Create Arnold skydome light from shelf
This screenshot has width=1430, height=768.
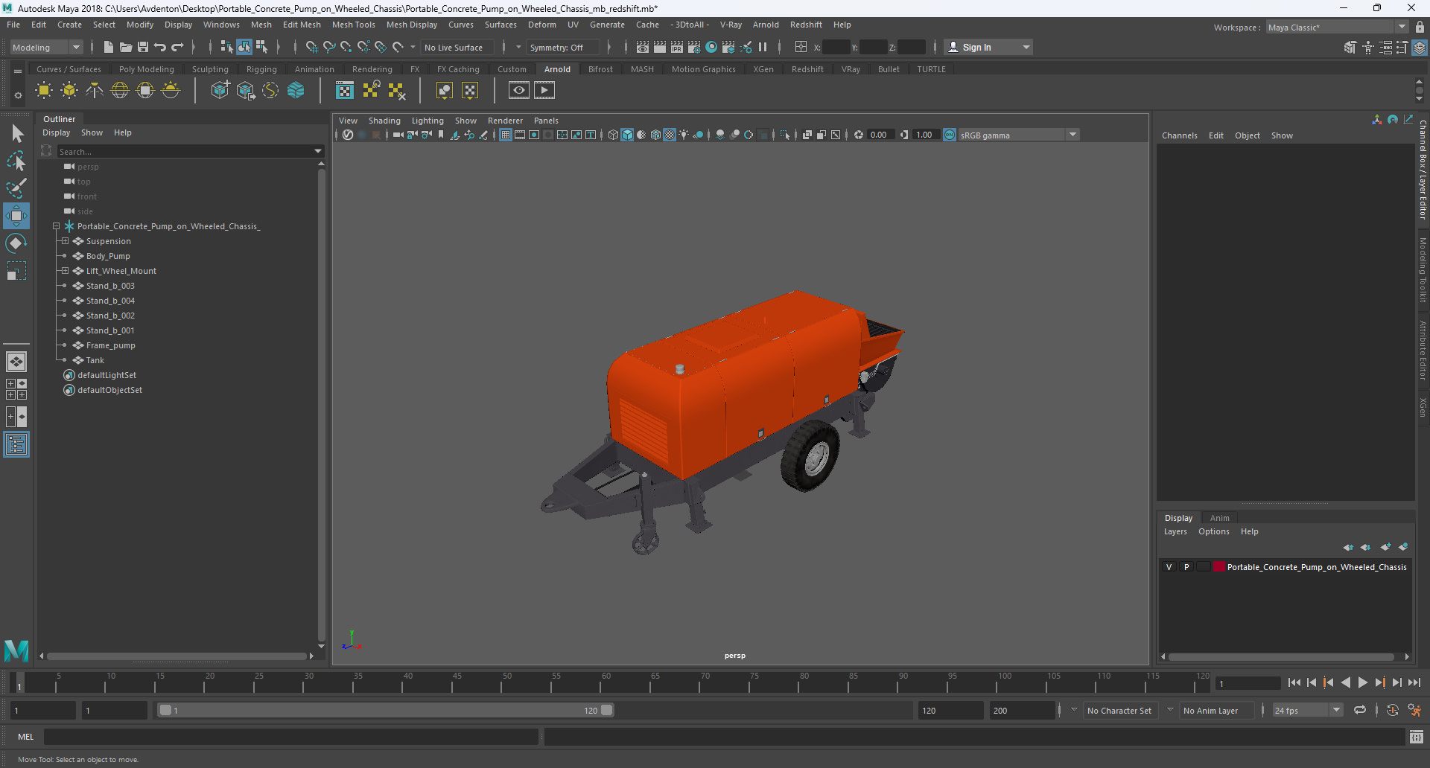point(120,91)
